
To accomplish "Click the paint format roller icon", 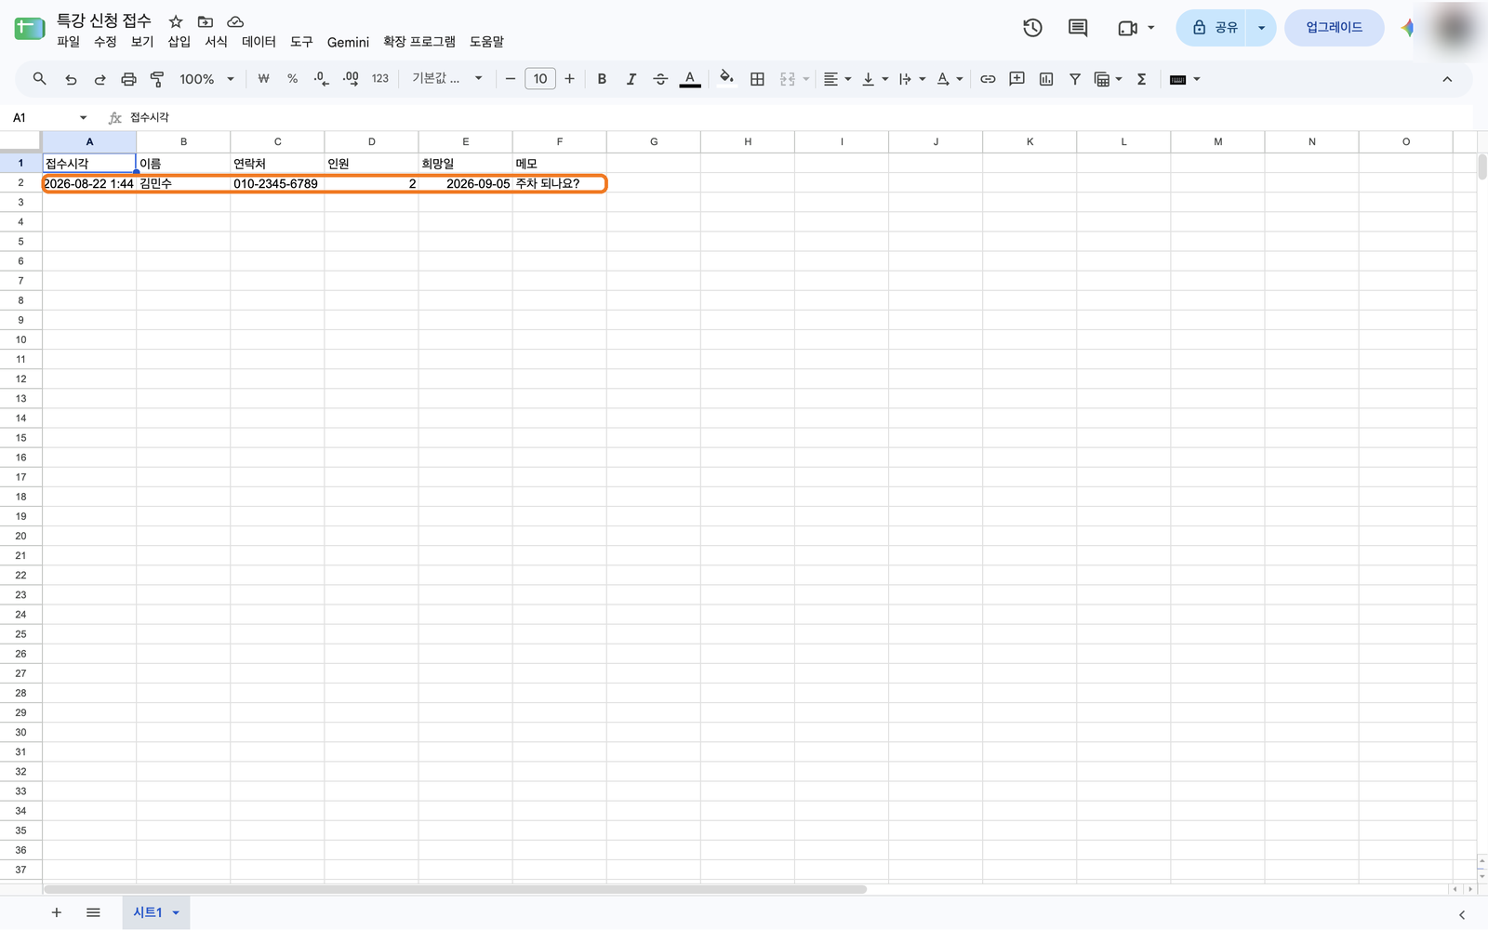I will pyautogui.click(x=157, y=79).
